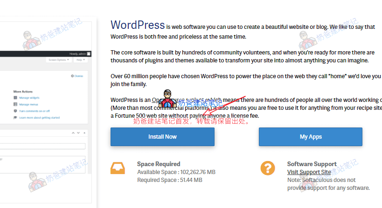
Task: Click the content text area in preview
Action: click(x=42, y=165)
